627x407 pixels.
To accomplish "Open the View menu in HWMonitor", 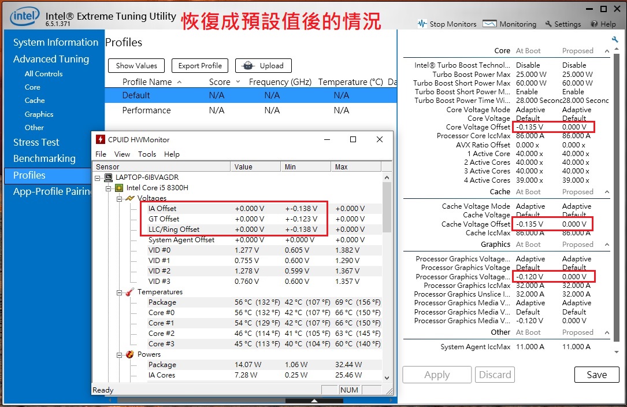I will [x=121, y=154].
